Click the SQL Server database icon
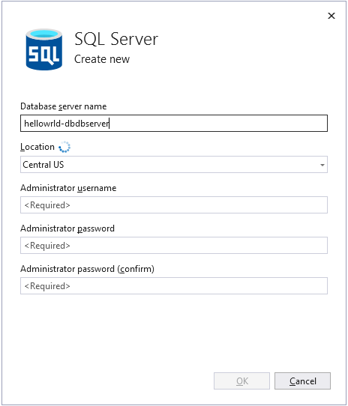This screenshot has height=406, width=348. coord(43,49)
